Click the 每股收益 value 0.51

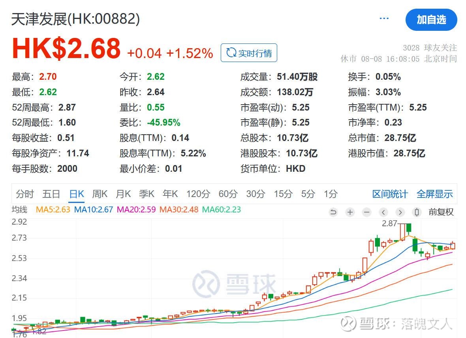(x=66, y=138)
